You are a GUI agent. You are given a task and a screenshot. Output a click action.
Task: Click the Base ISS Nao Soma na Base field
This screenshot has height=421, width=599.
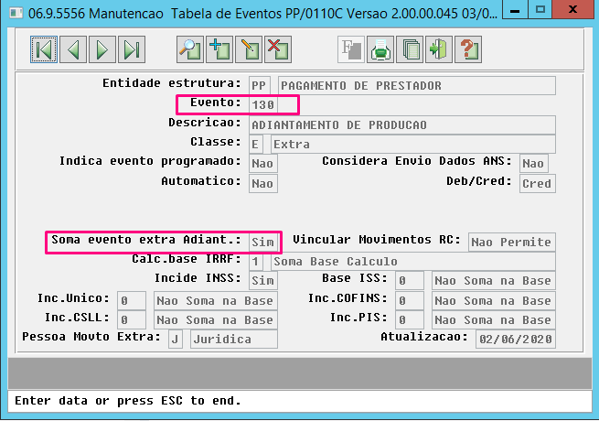click(x=494, y=280)
